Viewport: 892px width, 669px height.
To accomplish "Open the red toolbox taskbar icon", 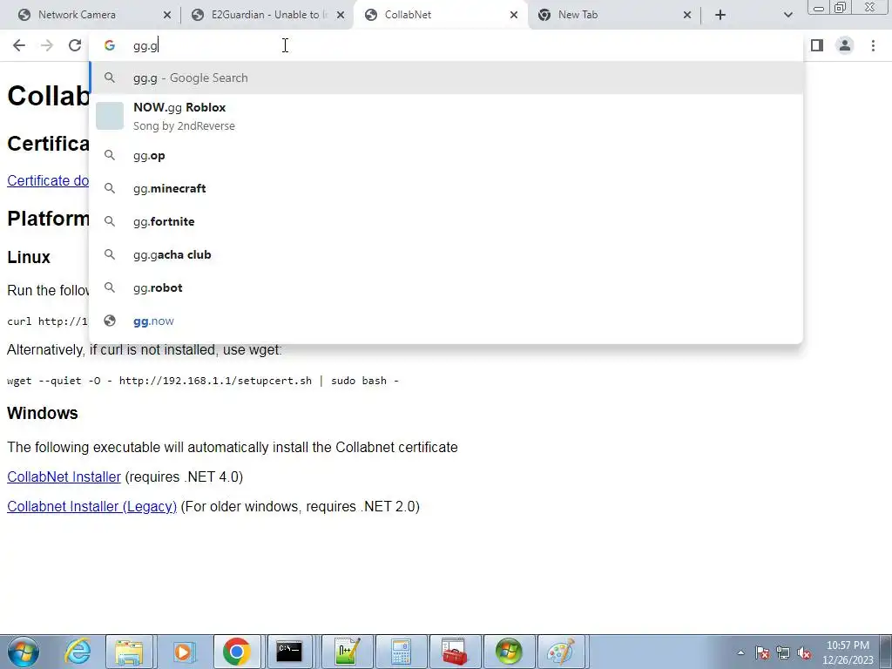I will tap(455, 652).
